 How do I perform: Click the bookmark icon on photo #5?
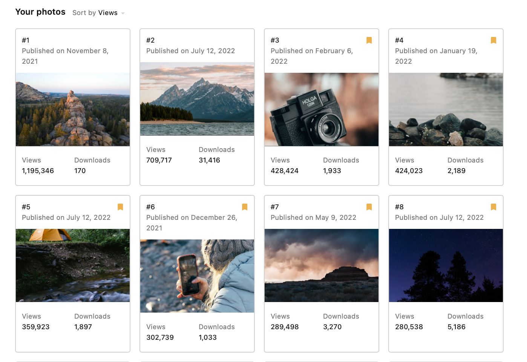pos(120,207)
